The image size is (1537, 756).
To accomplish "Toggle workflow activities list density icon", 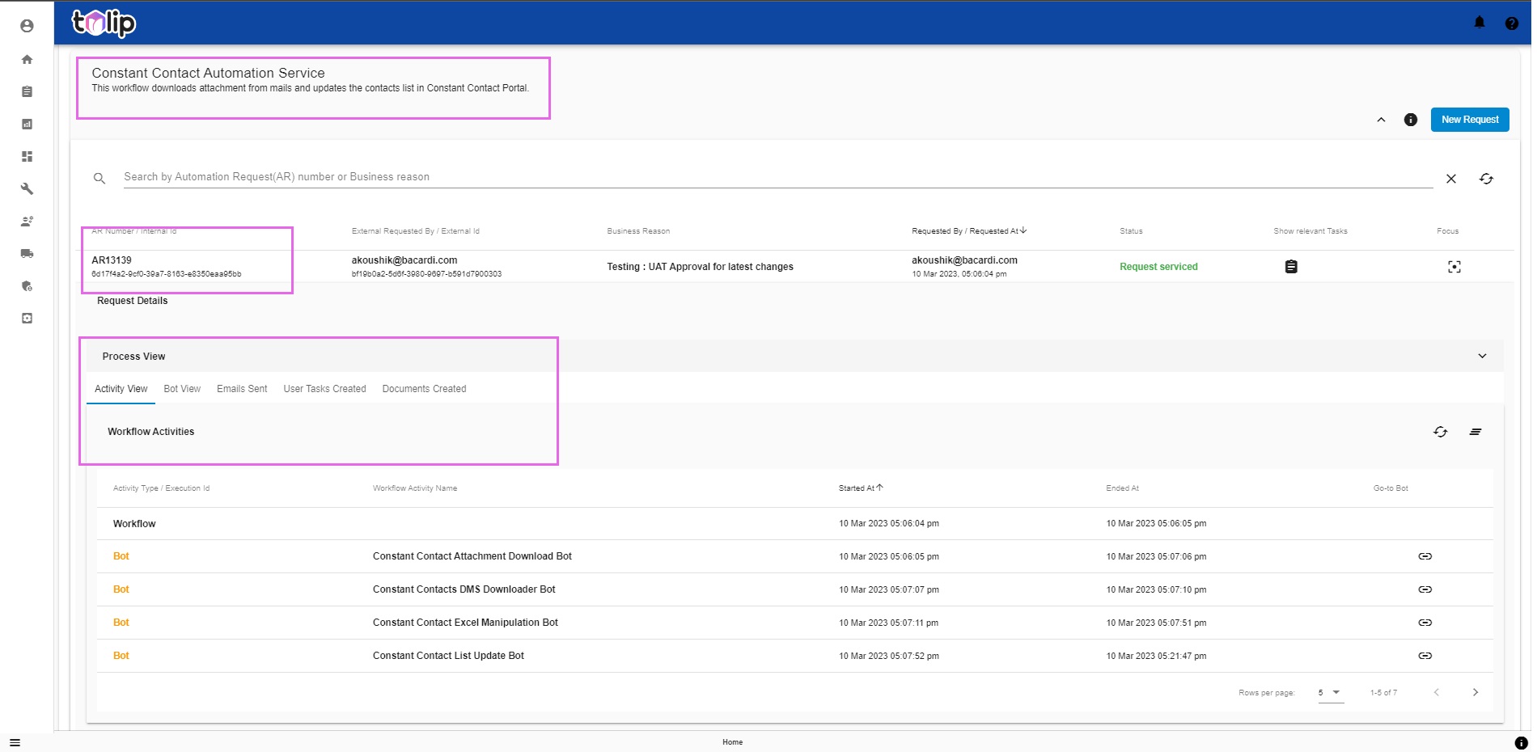I will [1476, 432].
